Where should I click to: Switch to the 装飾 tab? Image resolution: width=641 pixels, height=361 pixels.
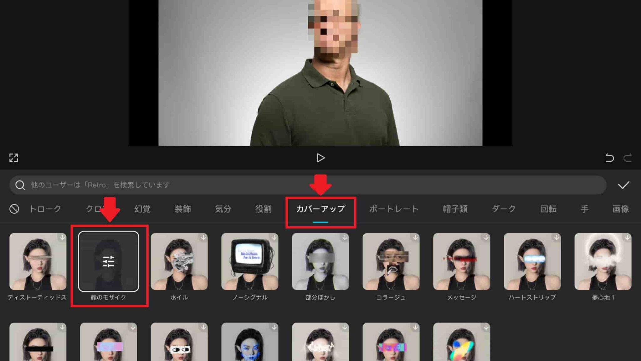tap(182, 209)
